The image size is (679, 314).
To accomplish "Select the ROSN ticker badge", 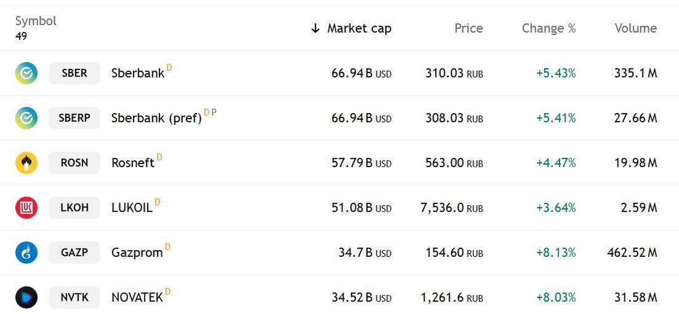I will click(x=74, y=163).
